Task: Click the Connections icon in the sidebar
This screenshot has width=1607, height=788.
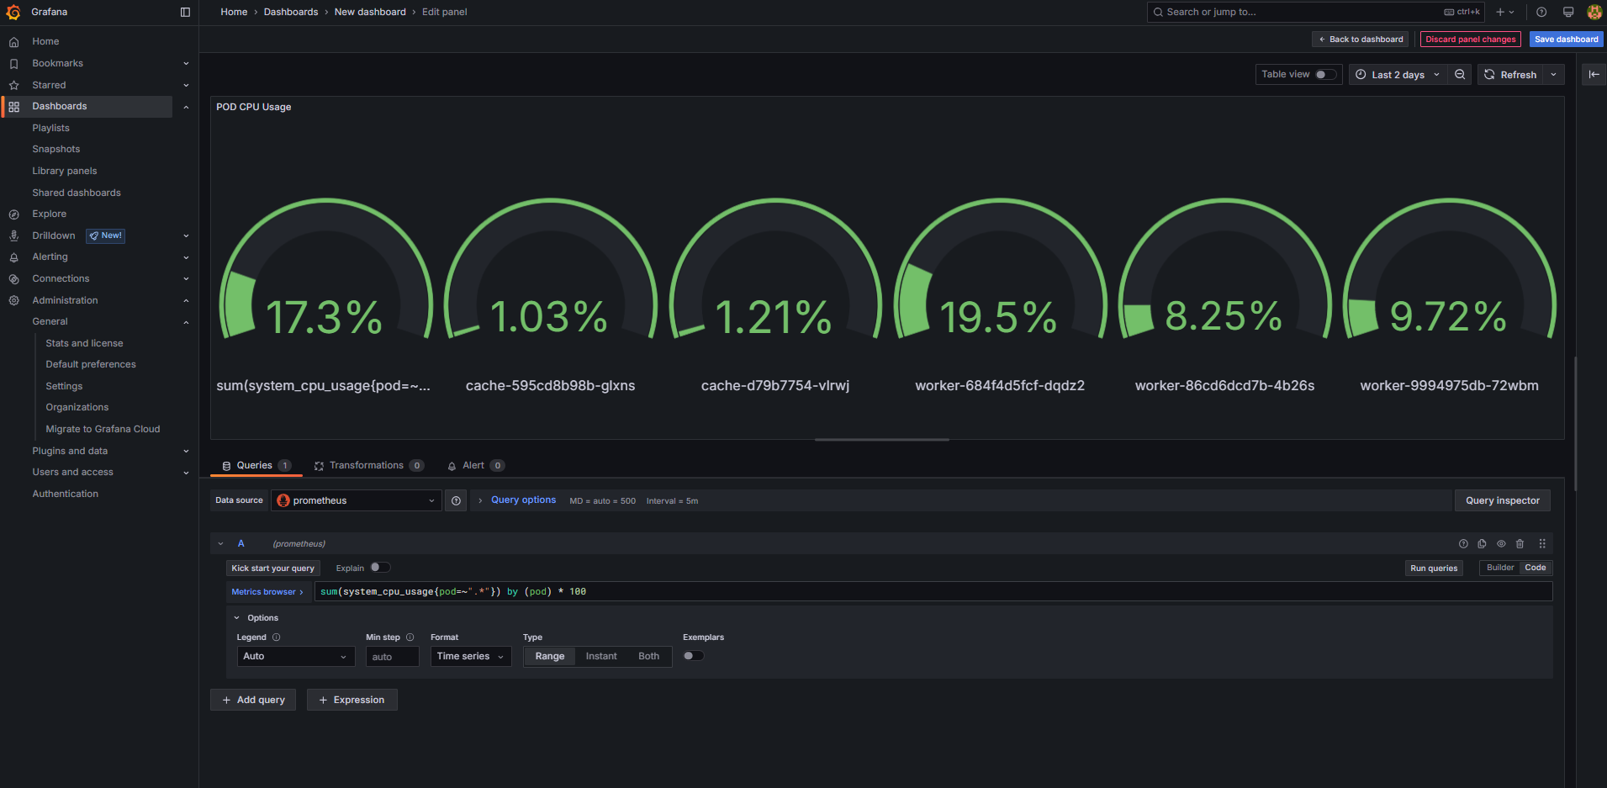Action: pyautogui.click(x=13, y=279)
